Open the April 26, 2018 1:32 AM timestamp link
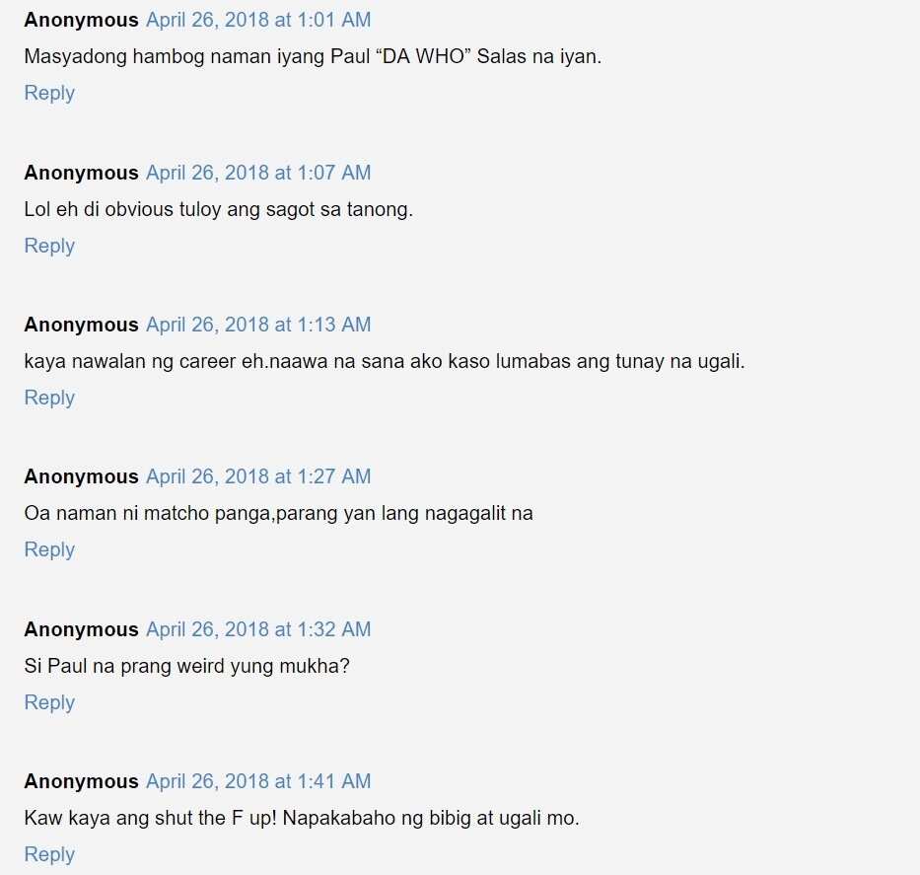The width and height of the screenshot is (920, 875). 258,629
